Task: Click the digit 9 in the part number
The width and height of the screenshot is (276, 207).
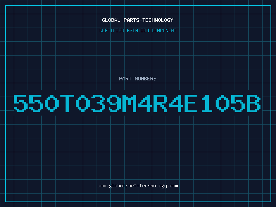Action: [x=114, y=103]
